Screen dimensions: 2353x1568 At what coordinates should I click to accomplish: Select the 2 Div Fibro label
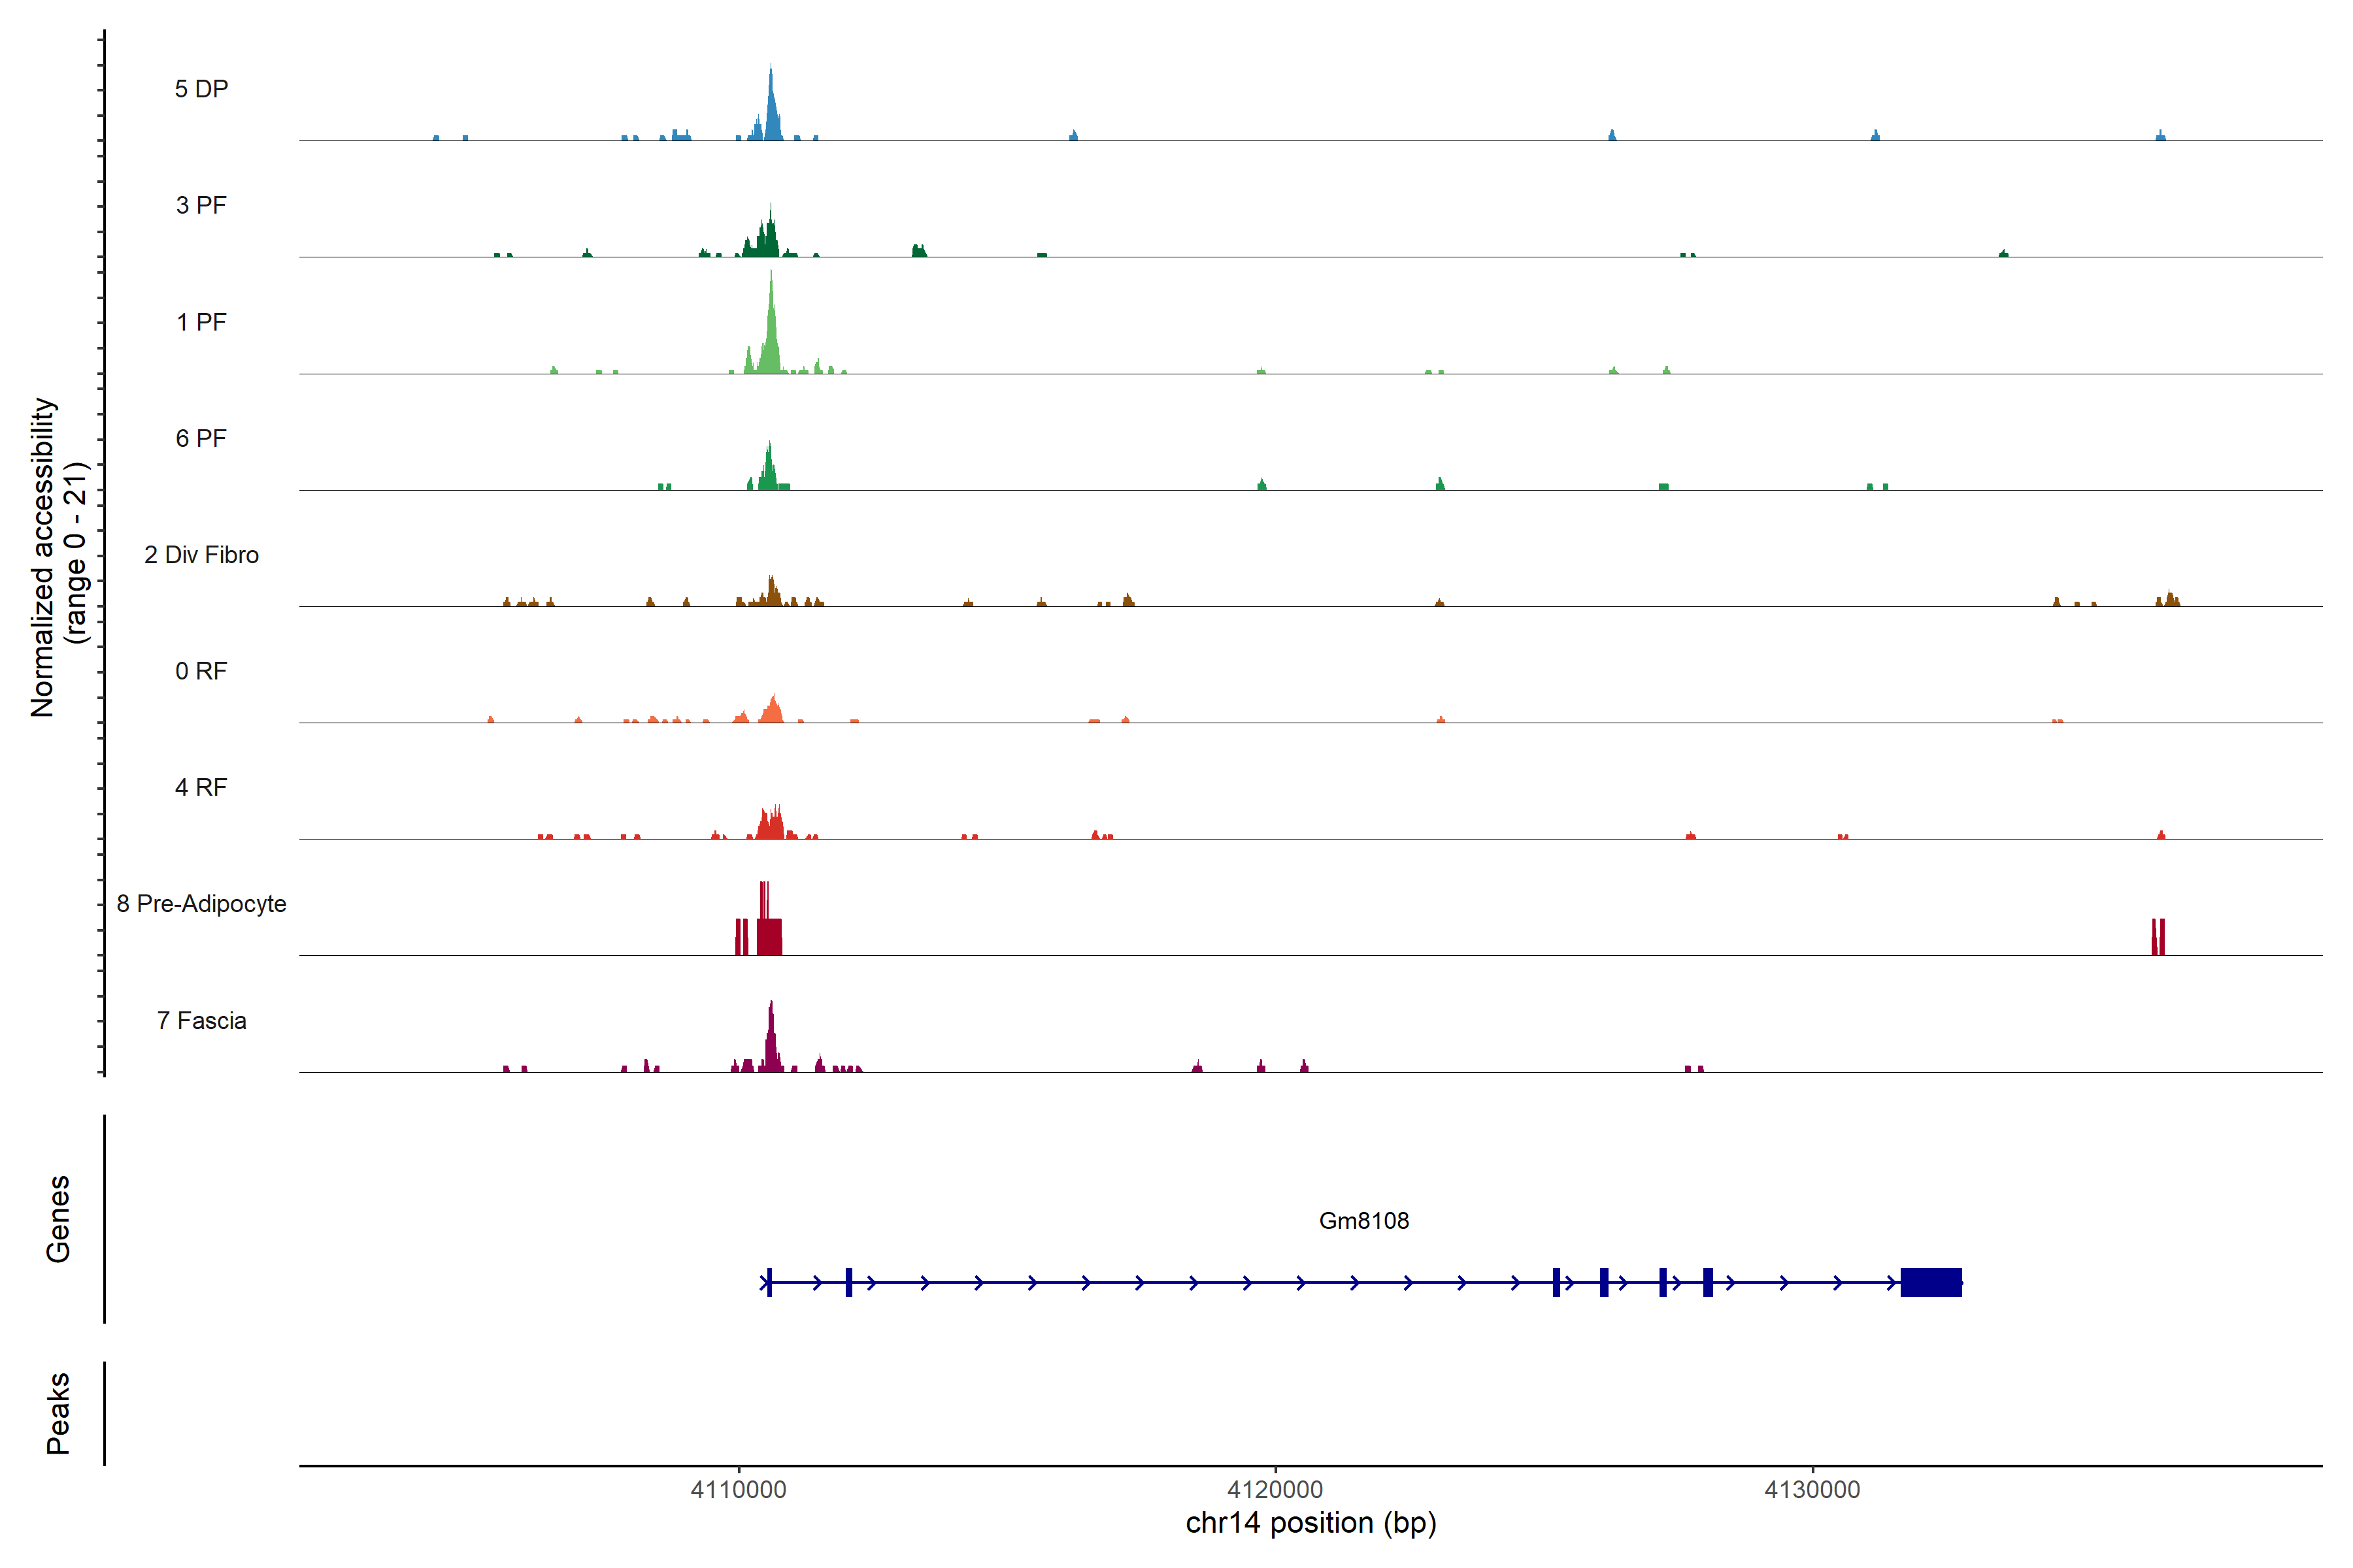[201, 555]
